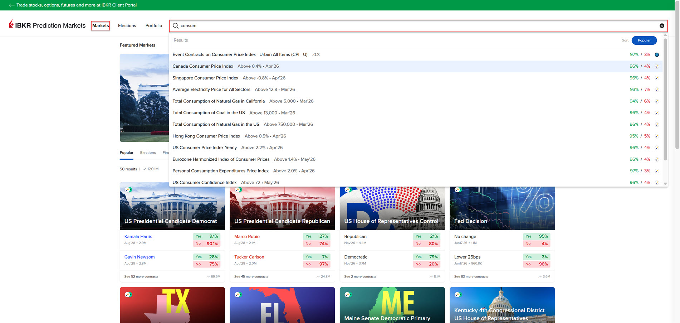Click Yes 9.1% for Kamala Harris
Image resolution: width=680 pixels, height=323 pixels.
(x=207, y=236)
